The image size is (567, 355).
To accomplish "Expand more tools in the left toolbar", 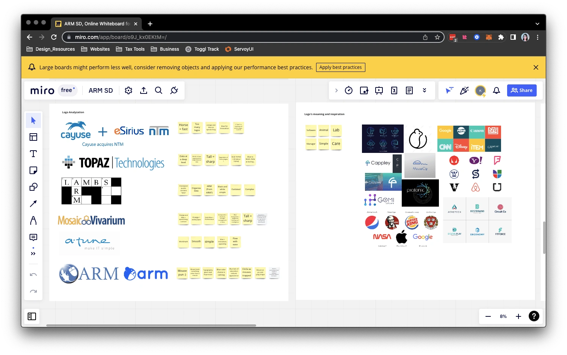I will click(33, 254).
